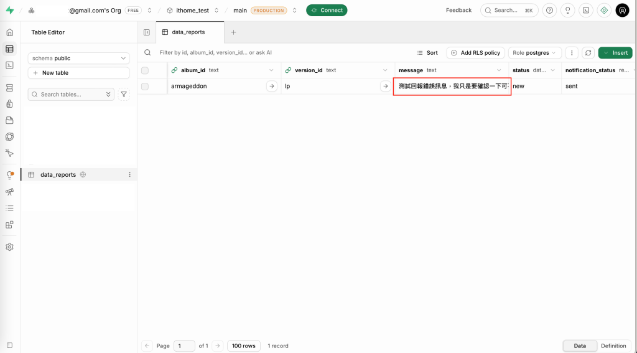Open inline SQL terminal icon
The height and width of the screenshot is (353, 637).
click(586, 10)
